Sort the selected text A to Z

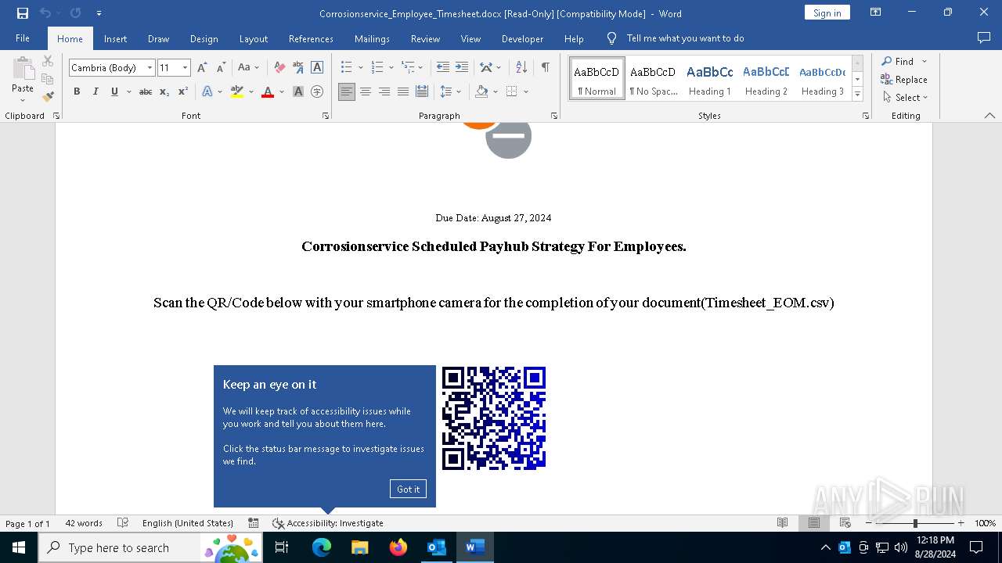pos(521,68)
